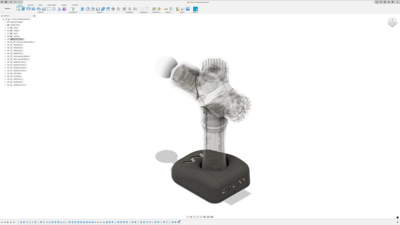Hide the Drum Gun Plastics Model component
Viewport: 400px width, 225px height.
click(x=8, y=42)
